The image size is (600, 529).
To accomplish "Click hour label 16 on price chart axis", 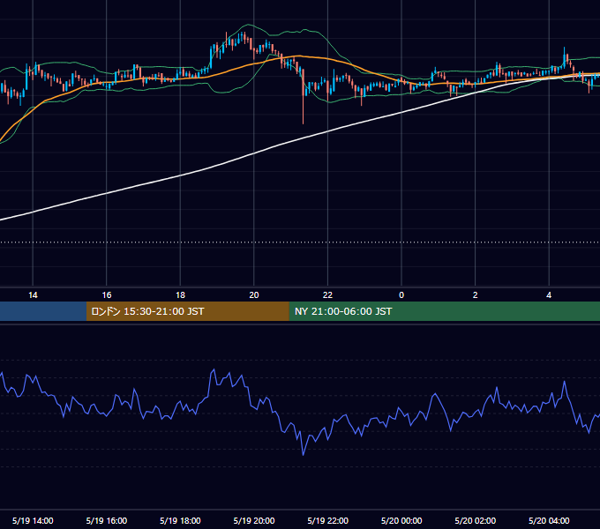I will click(x=107, y=294).
